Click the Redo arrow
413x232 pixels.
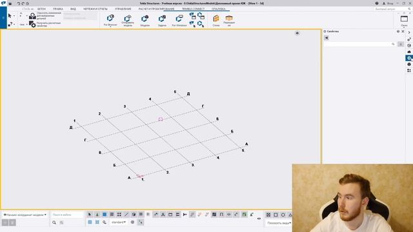pos(23,4)
